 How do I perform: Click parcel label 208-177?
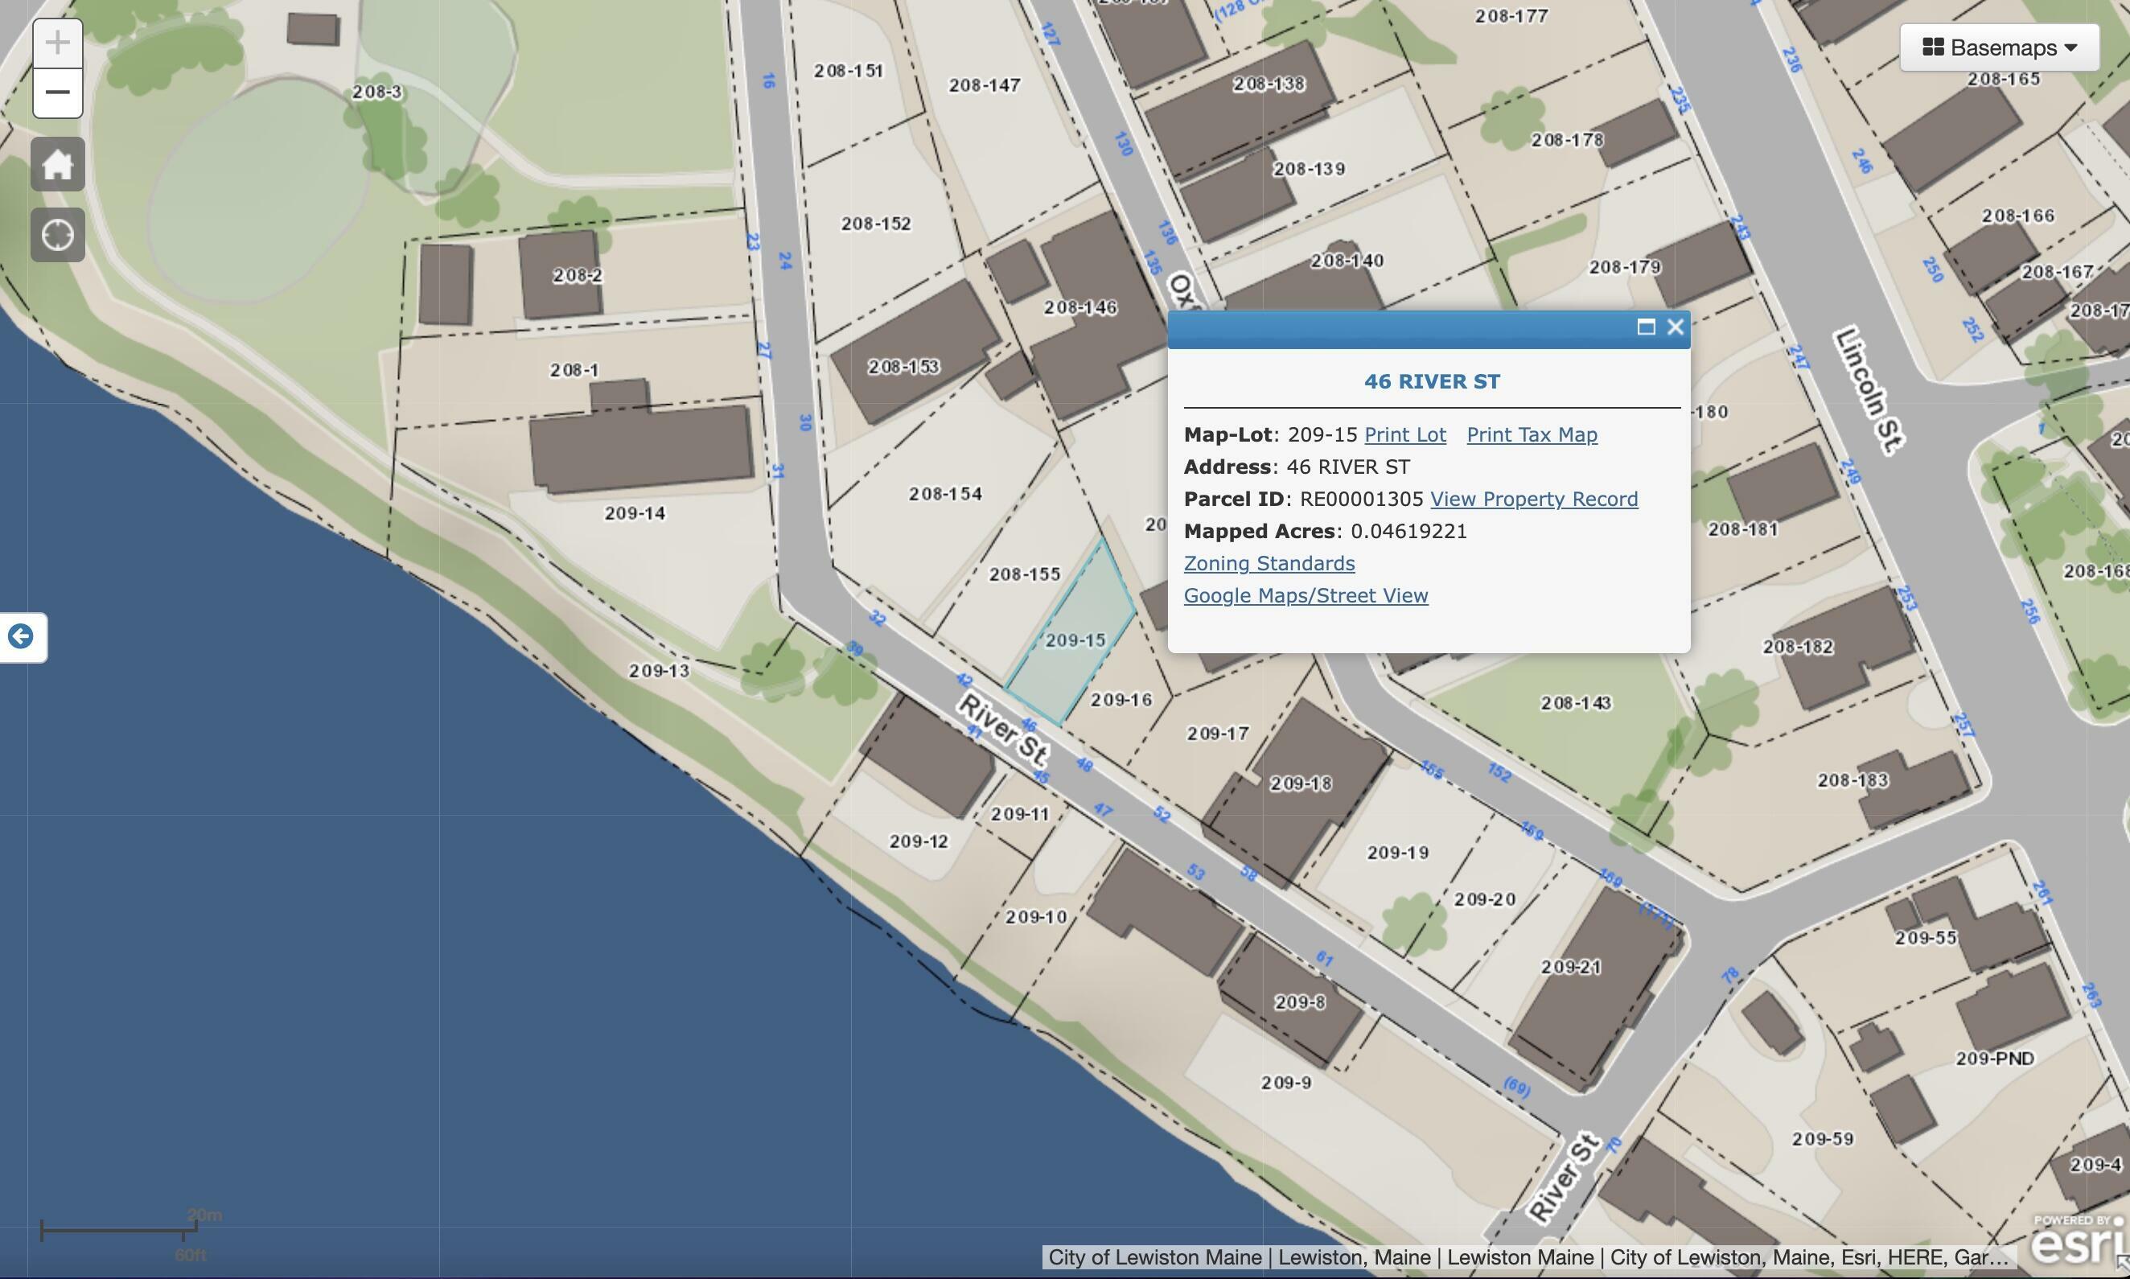(1511, 16)
